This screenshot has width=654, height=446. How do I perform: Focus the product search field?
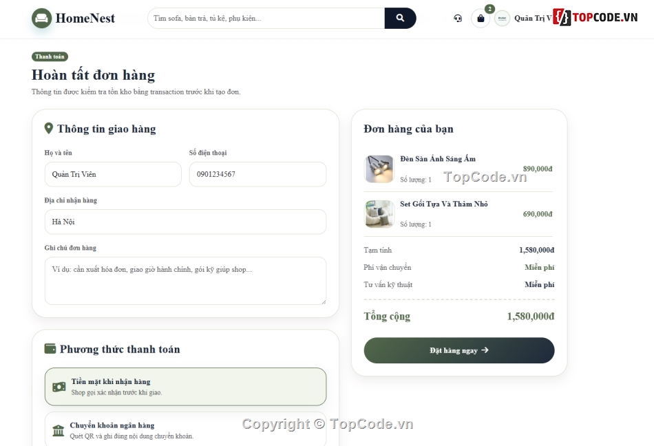(266, 19)
